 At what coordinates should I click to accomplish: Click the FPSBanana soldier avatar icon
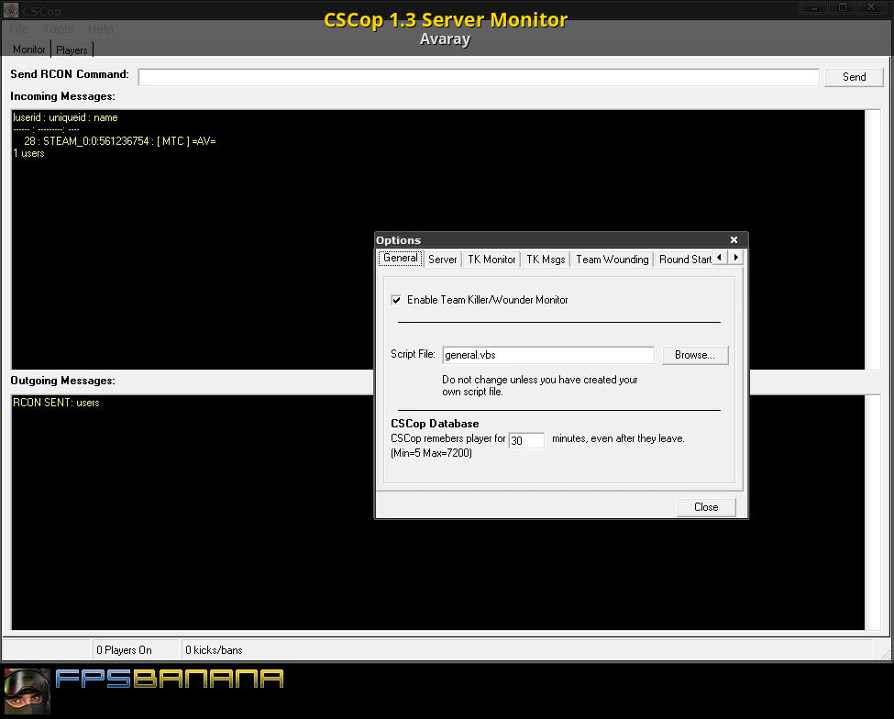(27, 691)
